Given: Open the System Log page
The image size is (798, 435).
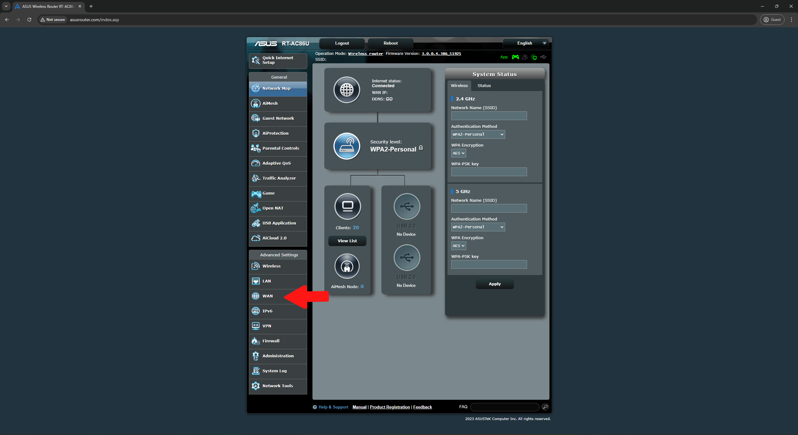Looking at the screenshot, I should pyautogui.click(x=278, y=371).
